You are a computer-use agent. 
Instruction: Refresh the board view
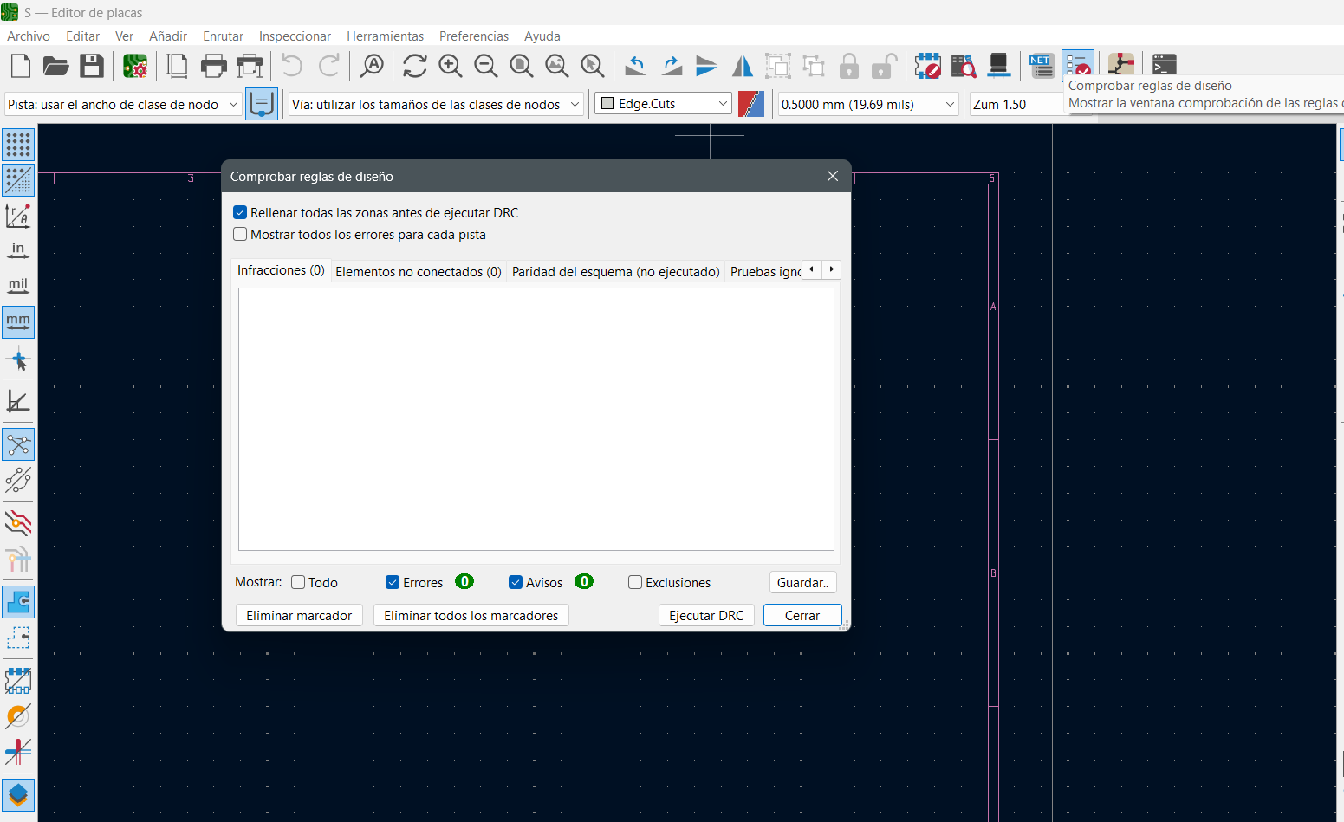(x=415, y=66)
